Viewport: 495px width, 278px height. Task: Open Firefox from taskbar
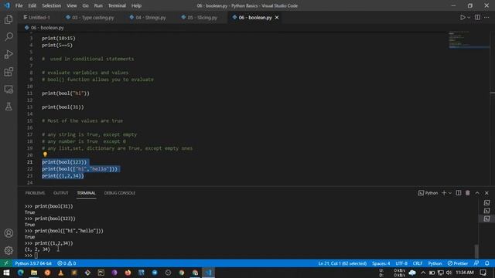[x=128, y=273]
